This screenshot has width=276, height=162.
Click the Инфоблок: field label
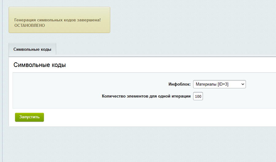[179, 84]
